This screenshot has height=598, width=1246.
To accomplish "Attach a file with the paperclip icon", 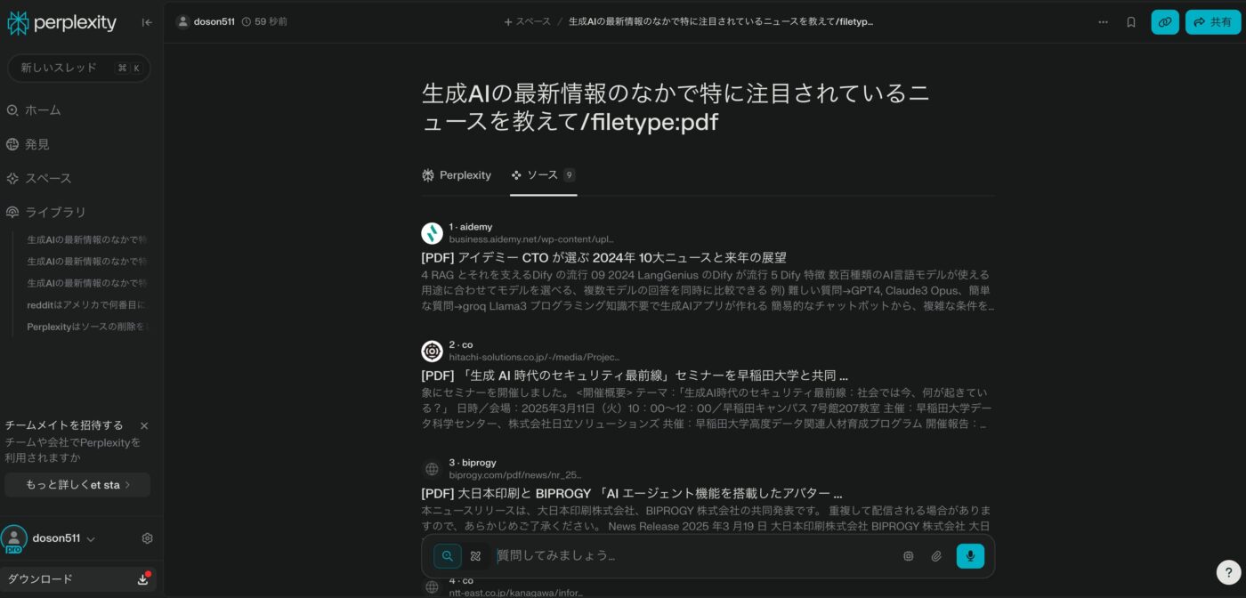I will (x=936, y=556).
